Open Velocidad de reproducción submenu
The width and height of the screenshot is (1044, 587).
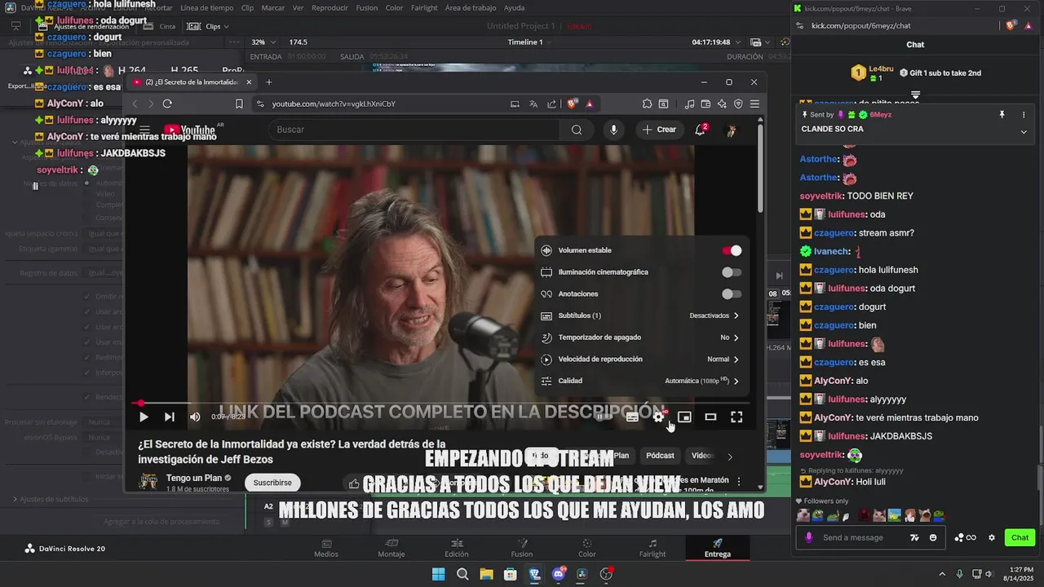[x=640, y=359]
